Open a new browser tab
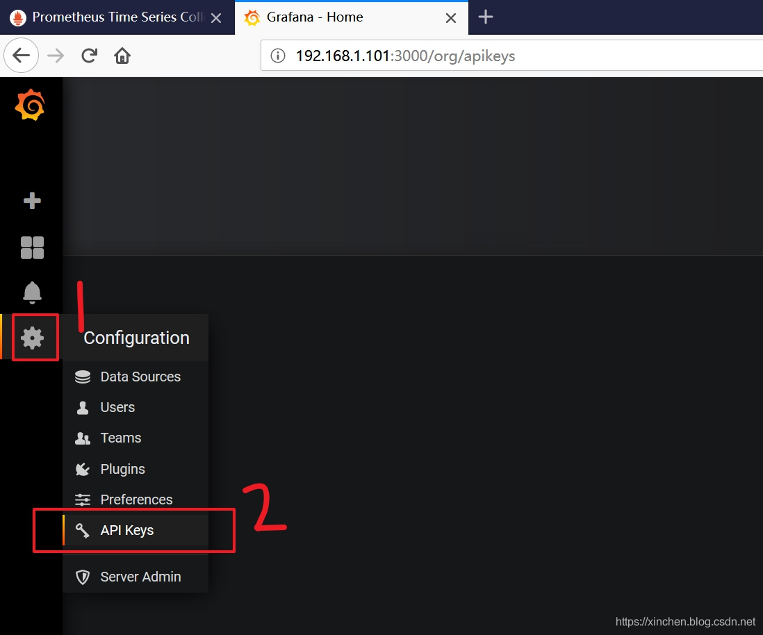This screenshot has height=635, width=763. click(x=485, y=17)
